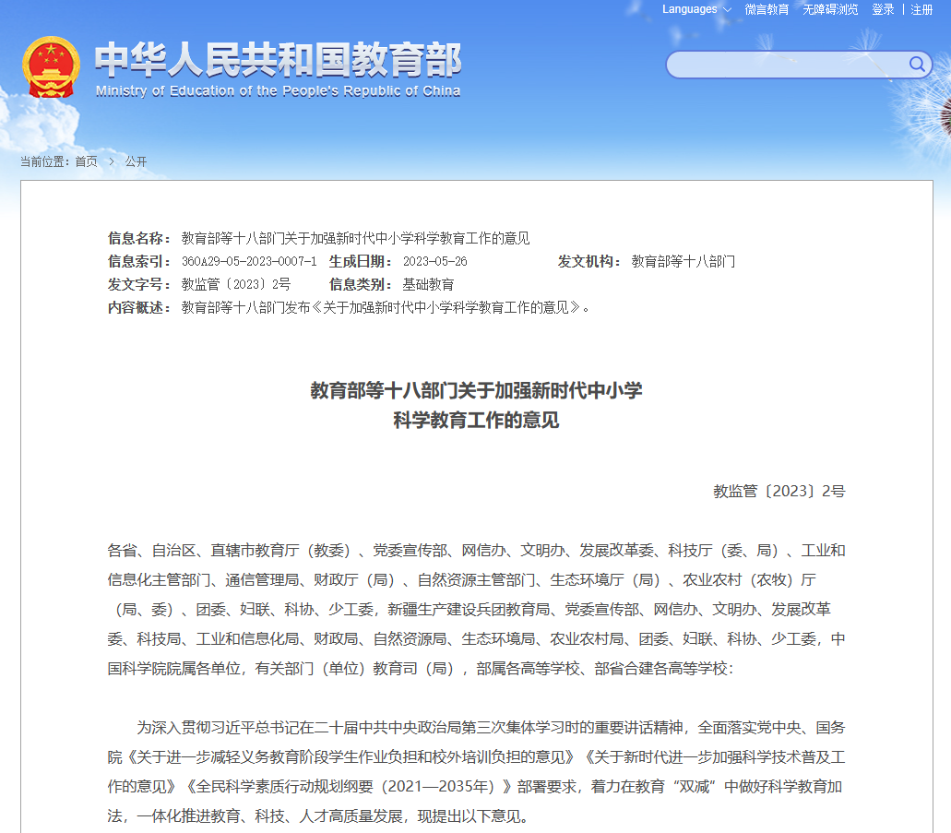951x833 pixels.
Task: Select the 登录 login entry
Action: (882, 9)
